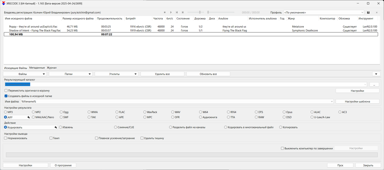Select ALAC output format

312,112
